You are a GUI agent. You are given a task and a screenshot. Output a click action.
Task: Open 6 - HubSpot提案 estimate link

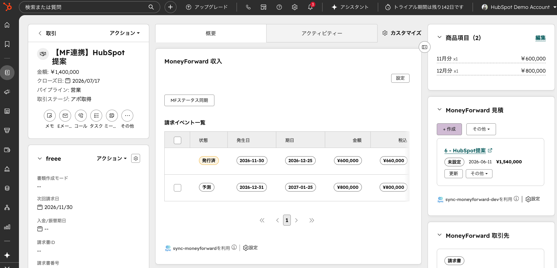click(465, 151)
